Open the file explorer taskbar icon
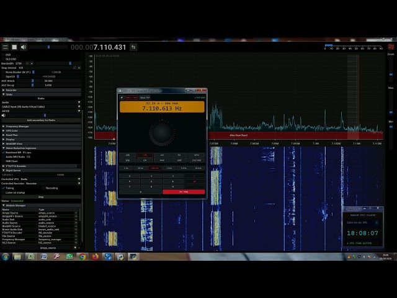 click(17, 256)
